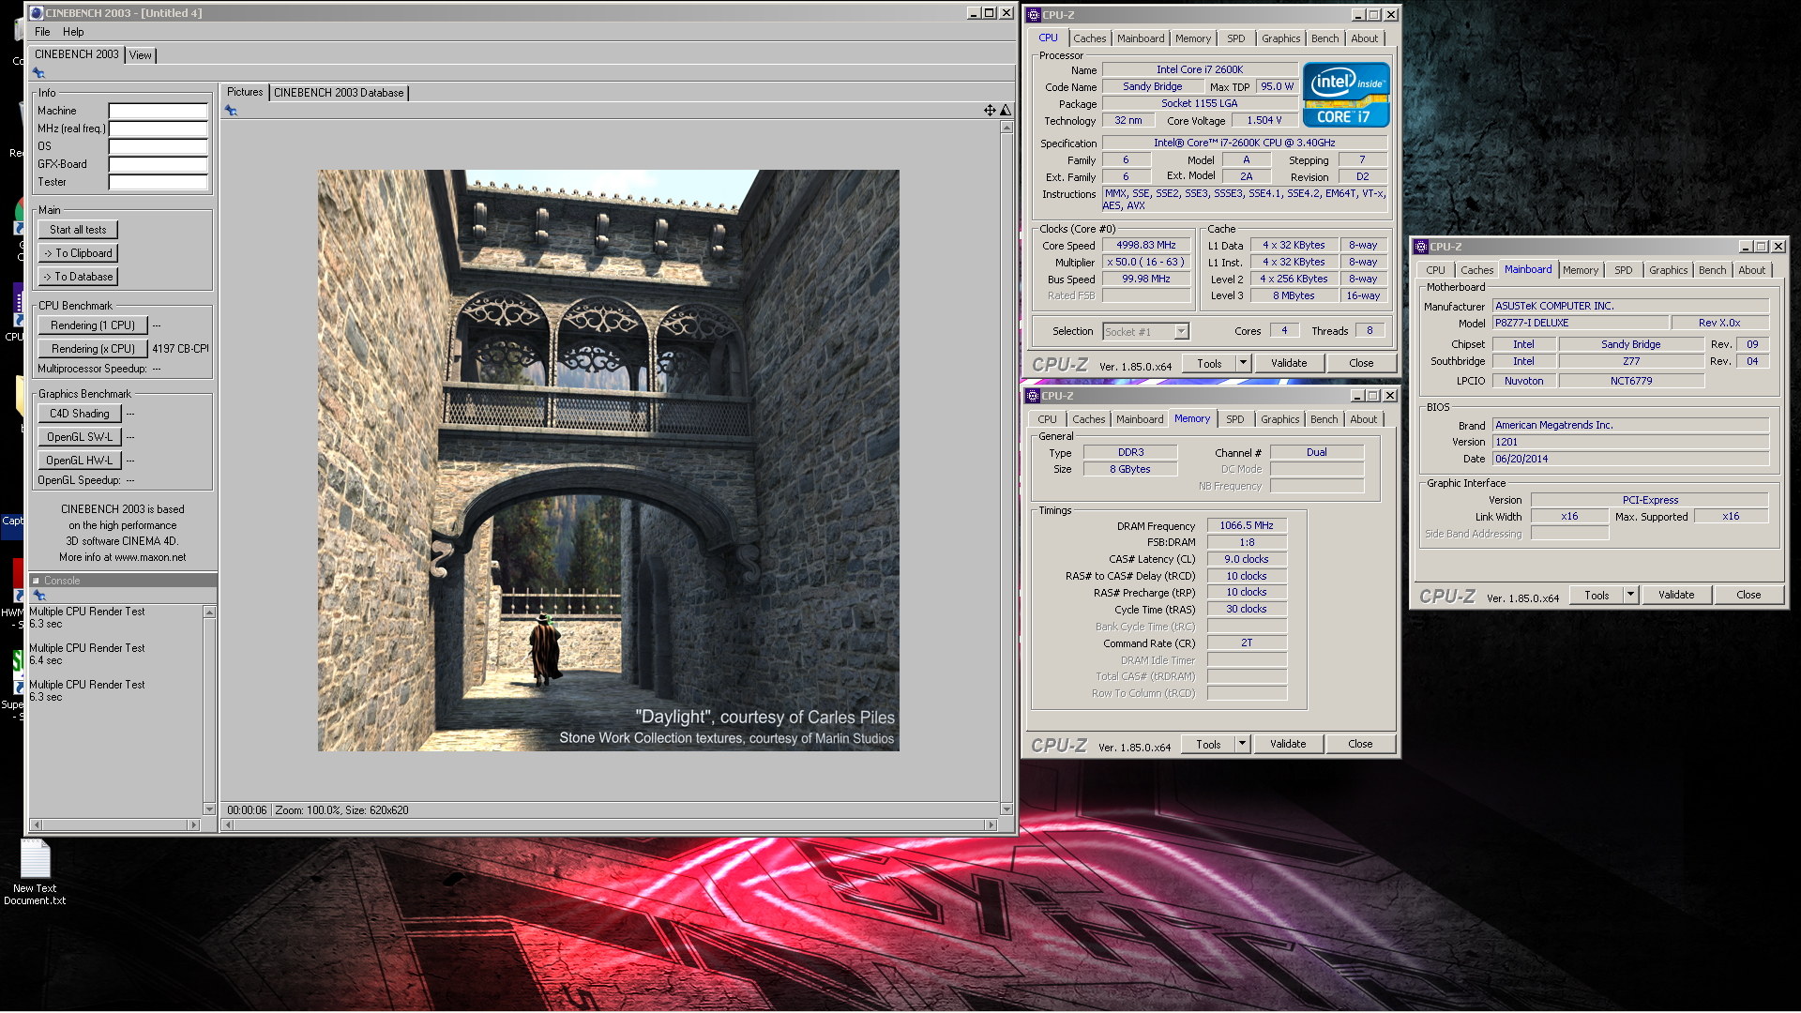The height and width of the screenshot is (1013, 1801).
Task: Click the CINEBENCH app icon in the title bar
Action: pos(37,13)
